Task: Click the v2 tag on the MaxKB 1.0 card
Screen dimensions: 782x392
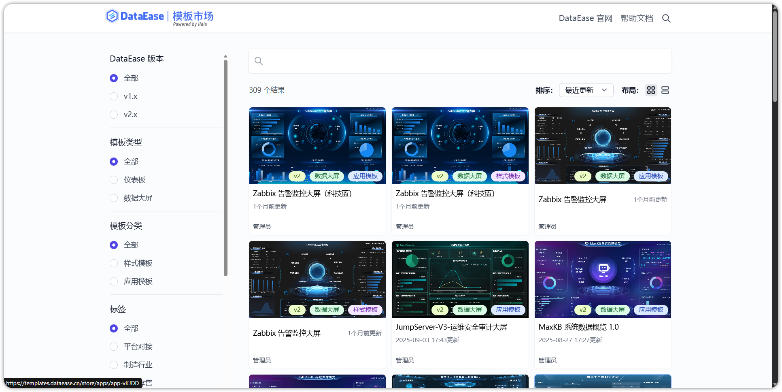Action: coord(583,310)
